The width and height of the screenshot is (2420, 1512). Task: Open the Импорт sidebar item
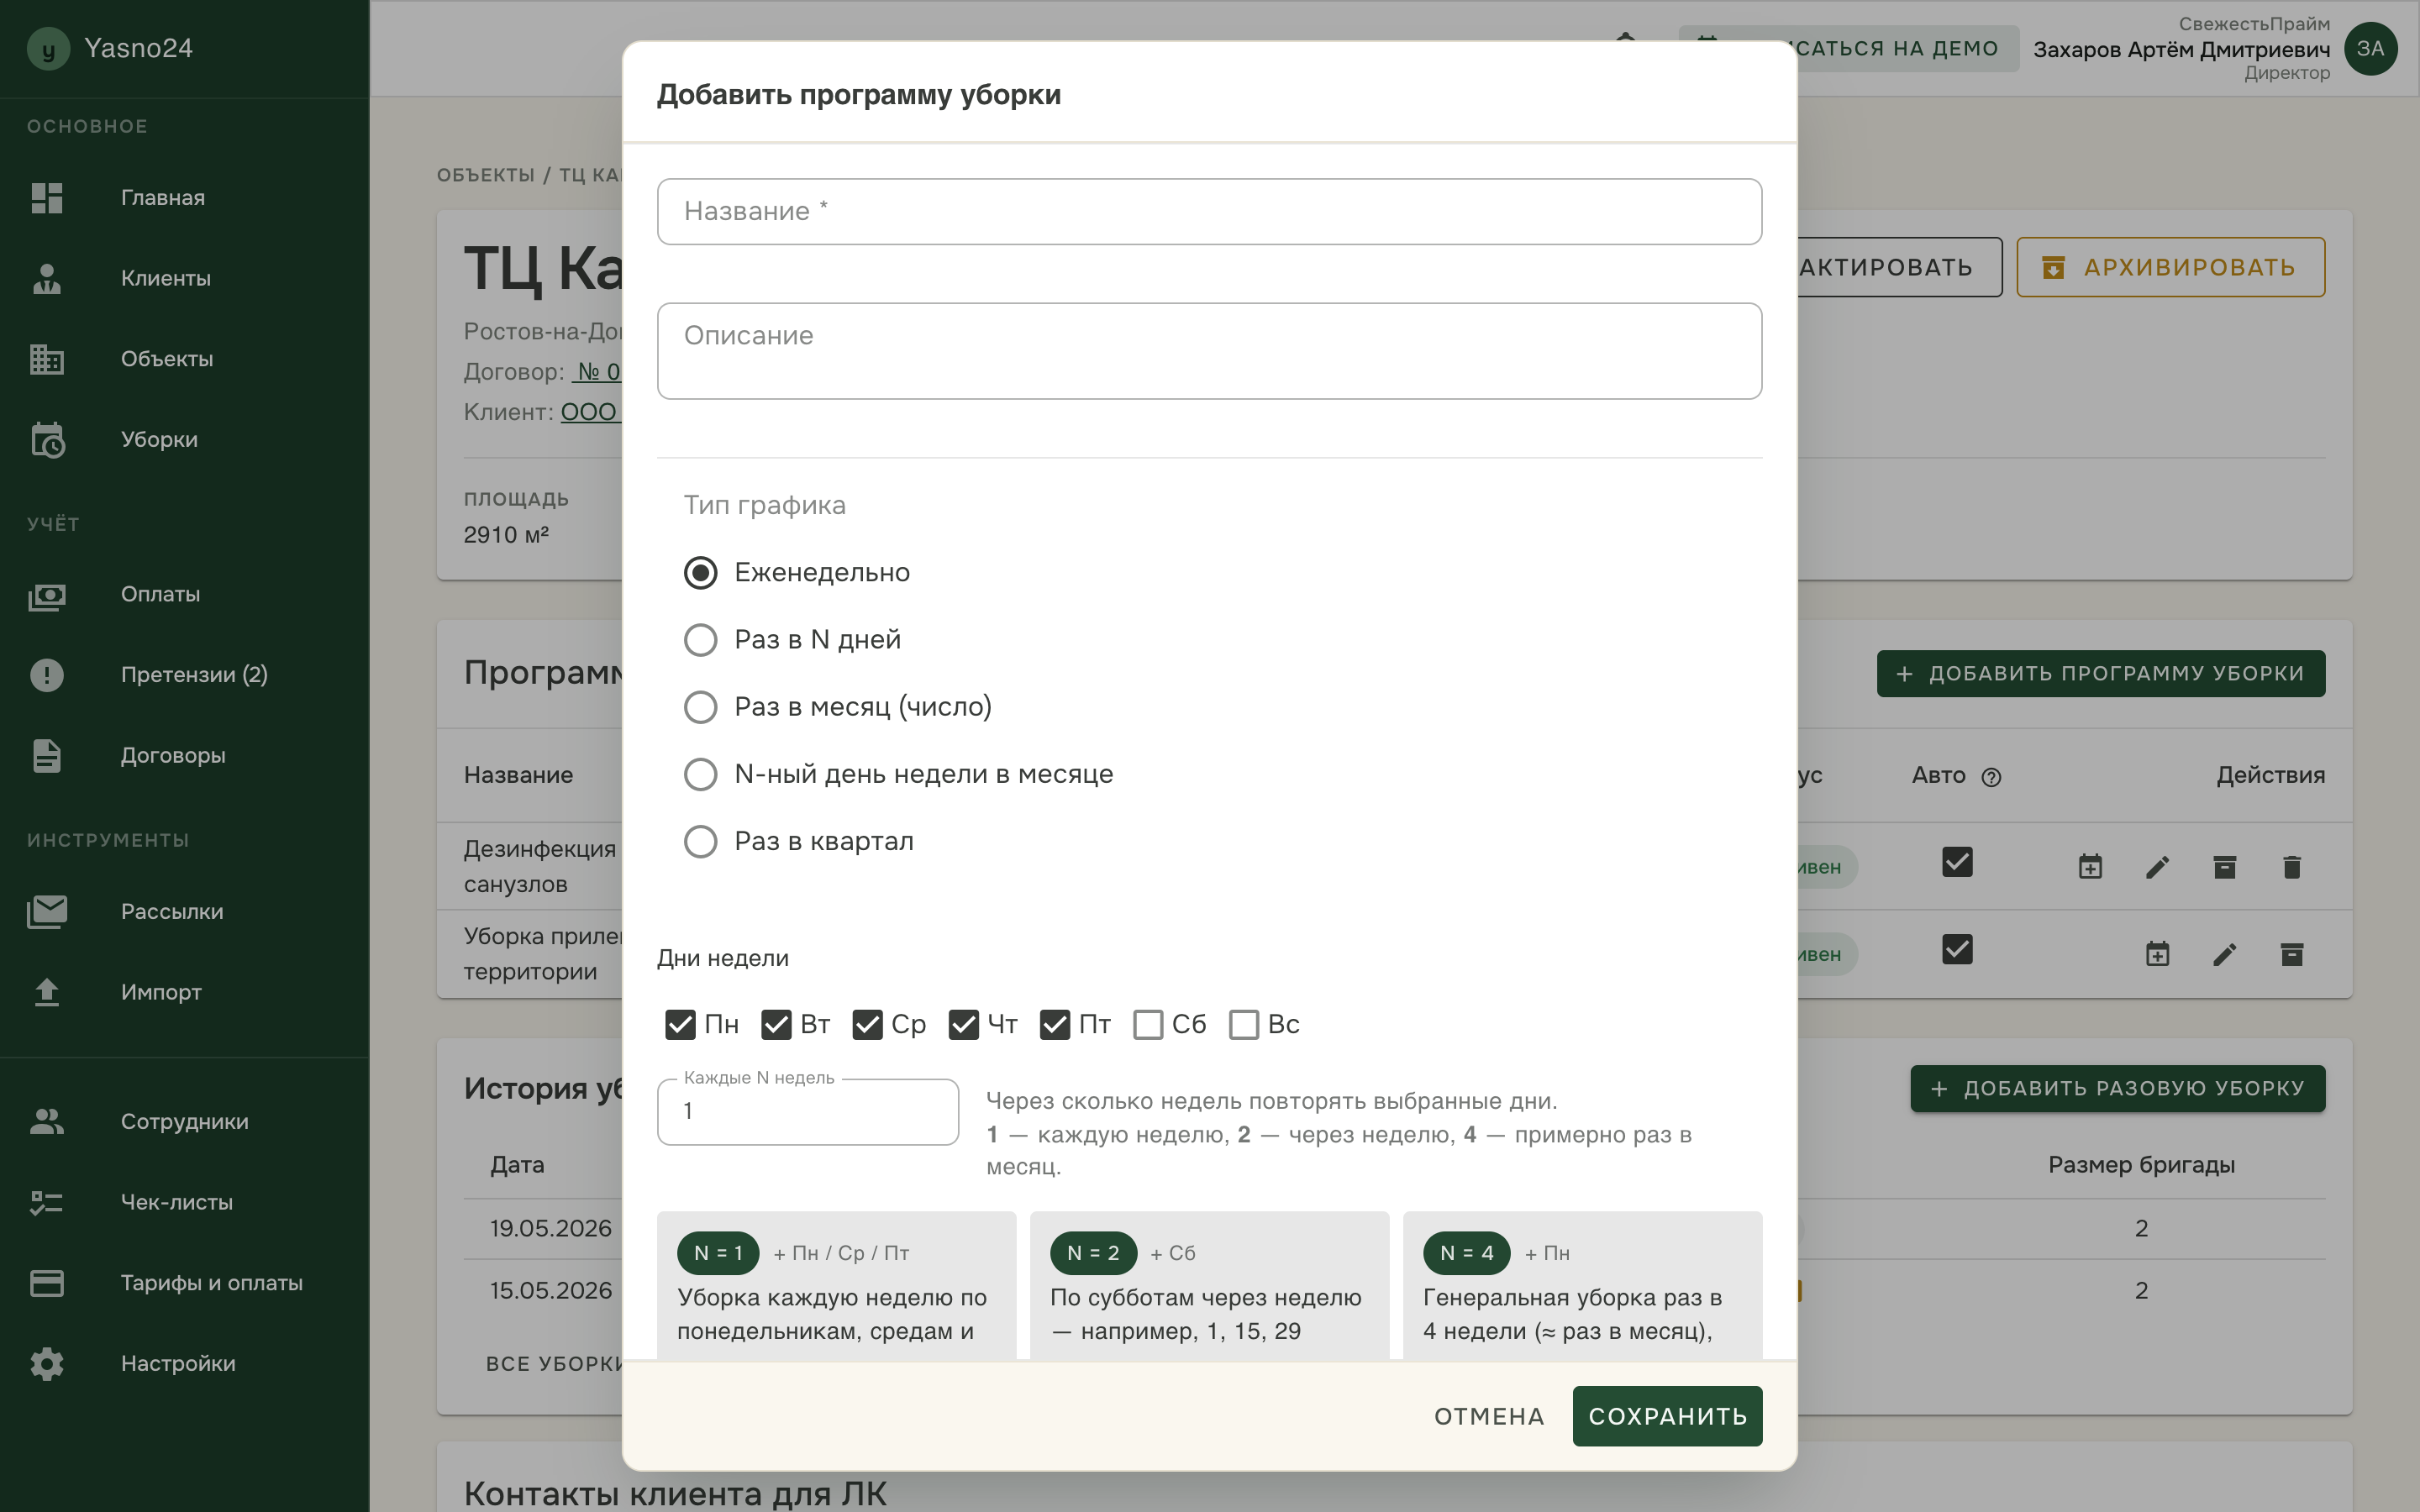pyautogui.click(x=161, y=992)
